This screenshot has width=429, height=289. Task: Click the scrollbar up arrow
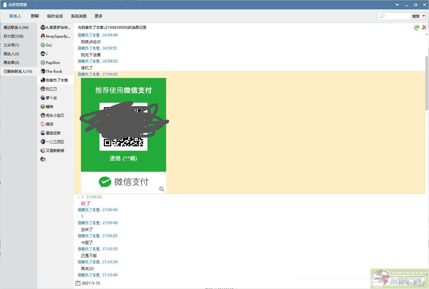coord(426,34)
